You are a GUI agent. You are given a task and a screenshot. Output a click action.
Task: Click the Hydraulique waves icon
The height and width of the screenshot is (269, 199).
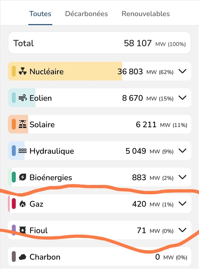23,151
